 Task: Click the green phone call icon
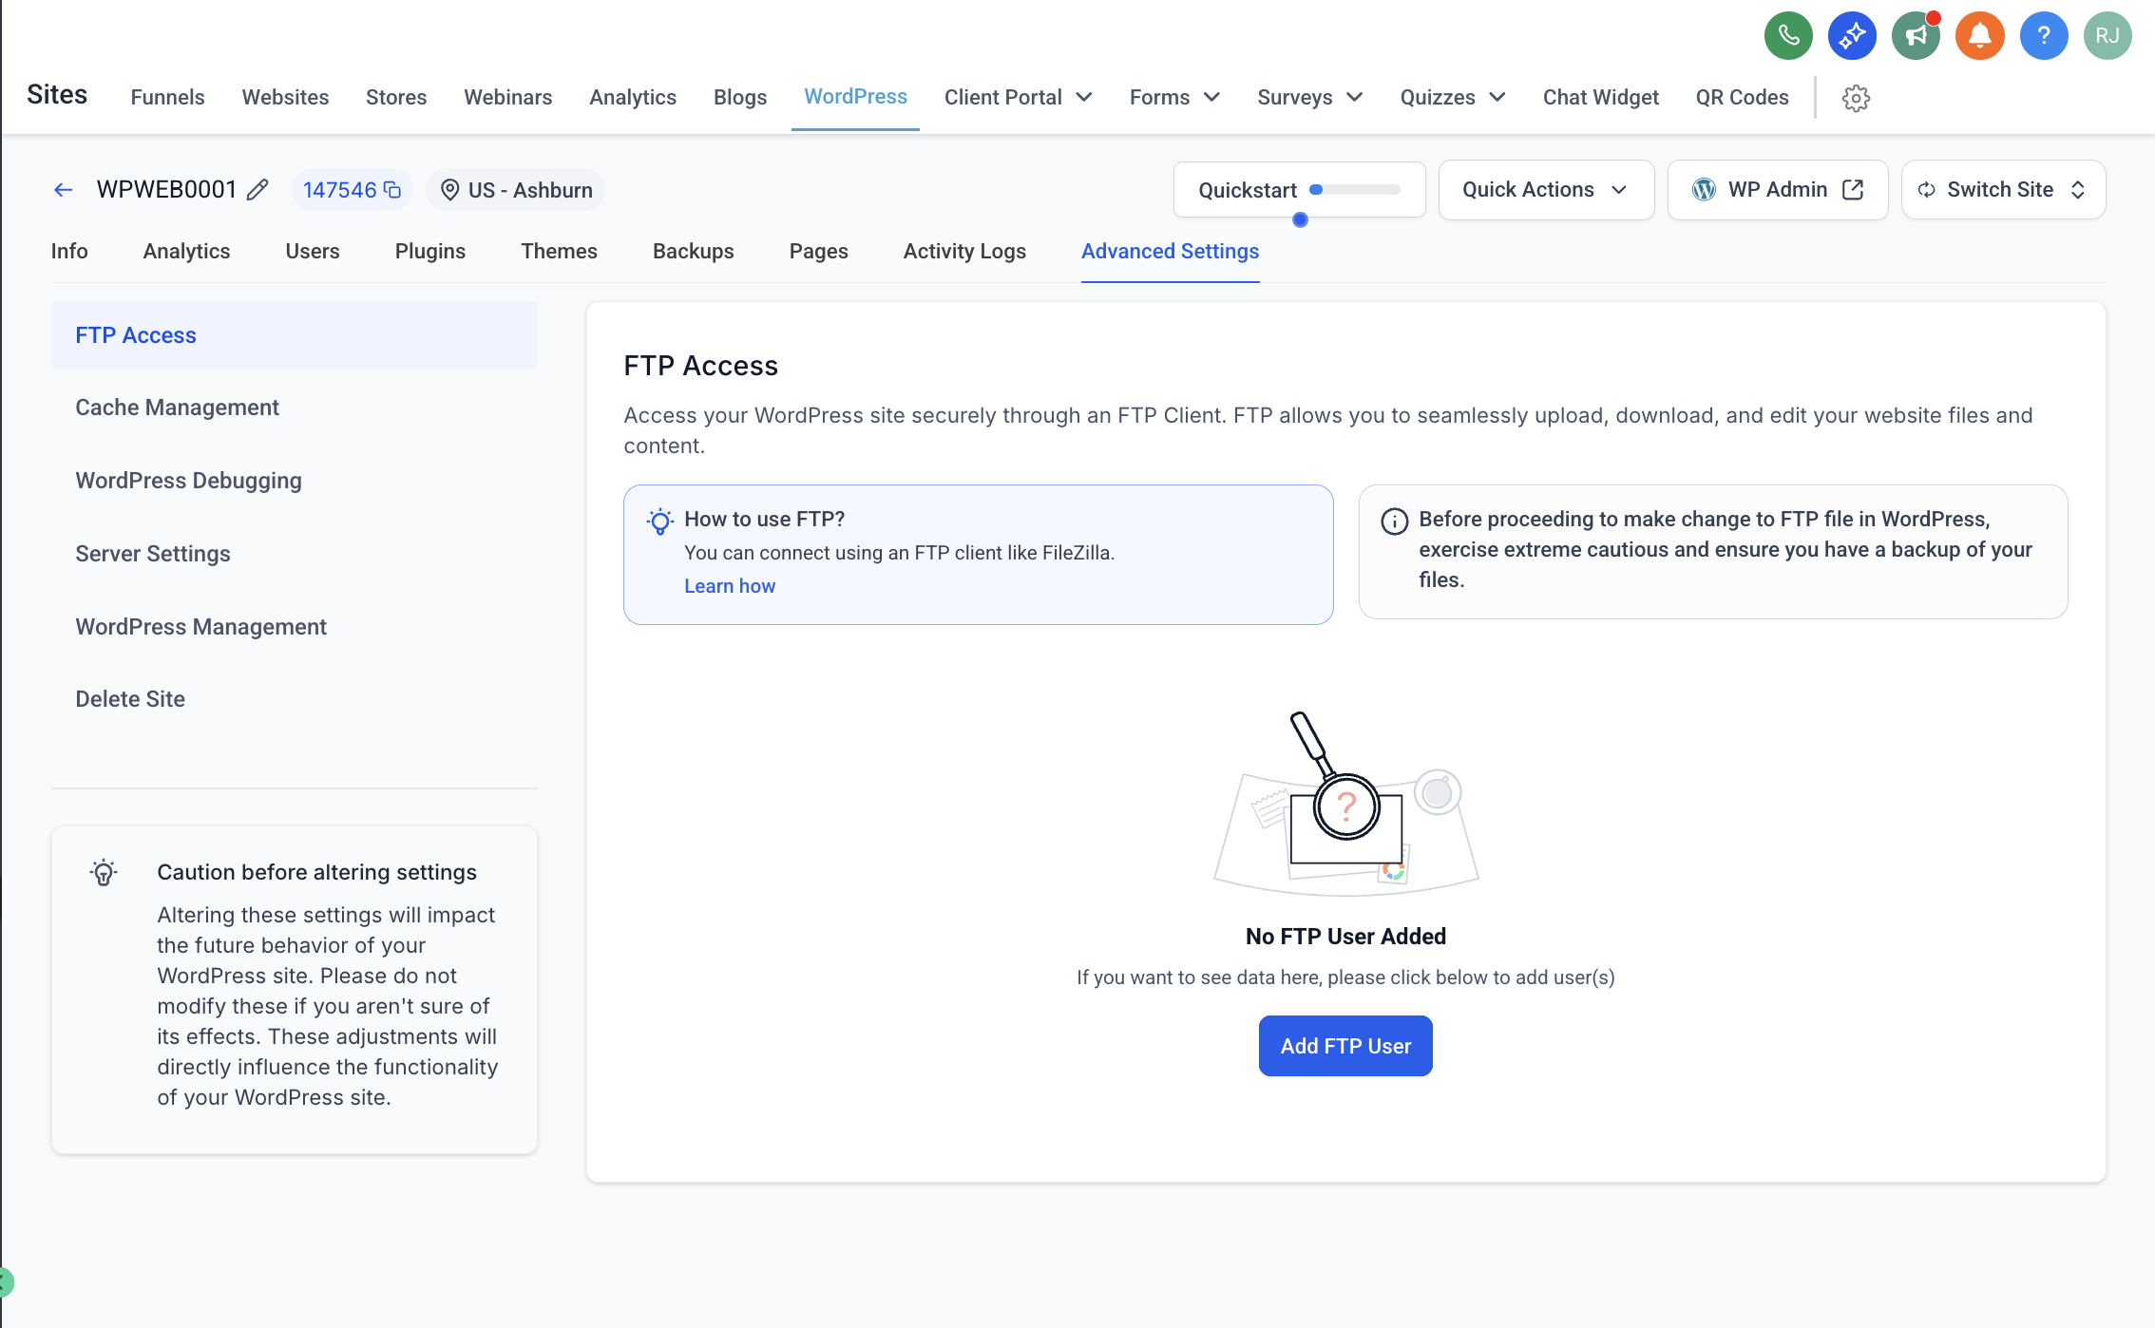pos(1788,36)
